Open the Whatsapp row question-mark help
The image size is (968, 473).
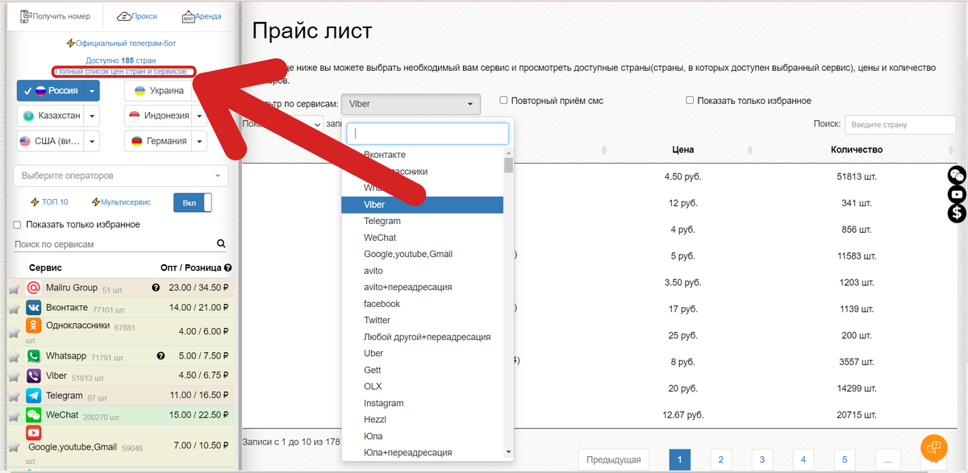point(161,355)
